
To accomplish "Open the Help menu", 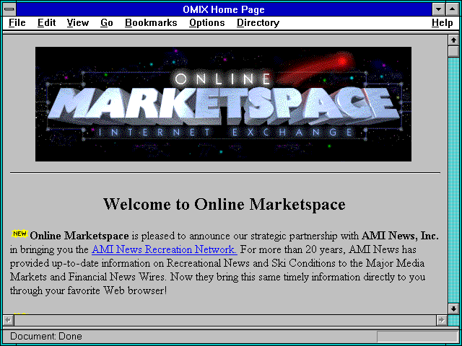I will point(443,23).
